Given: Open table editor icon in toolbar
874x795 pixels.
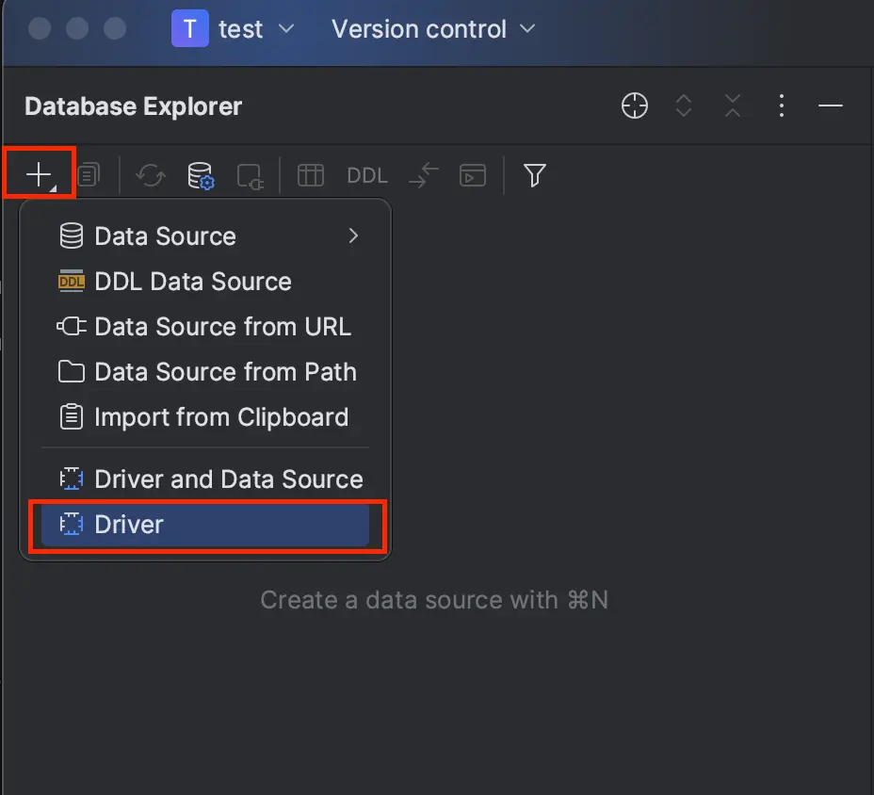Looking at the screenshot, I should tap(311, 175).
